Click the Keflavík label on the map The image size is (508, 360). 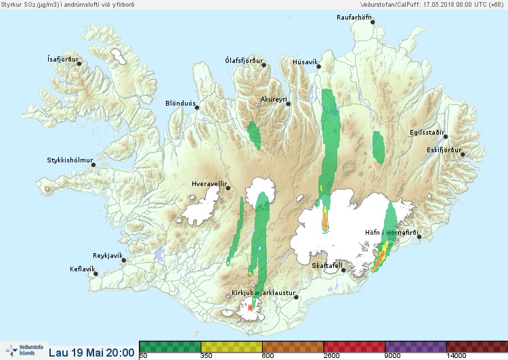[82, 269]
